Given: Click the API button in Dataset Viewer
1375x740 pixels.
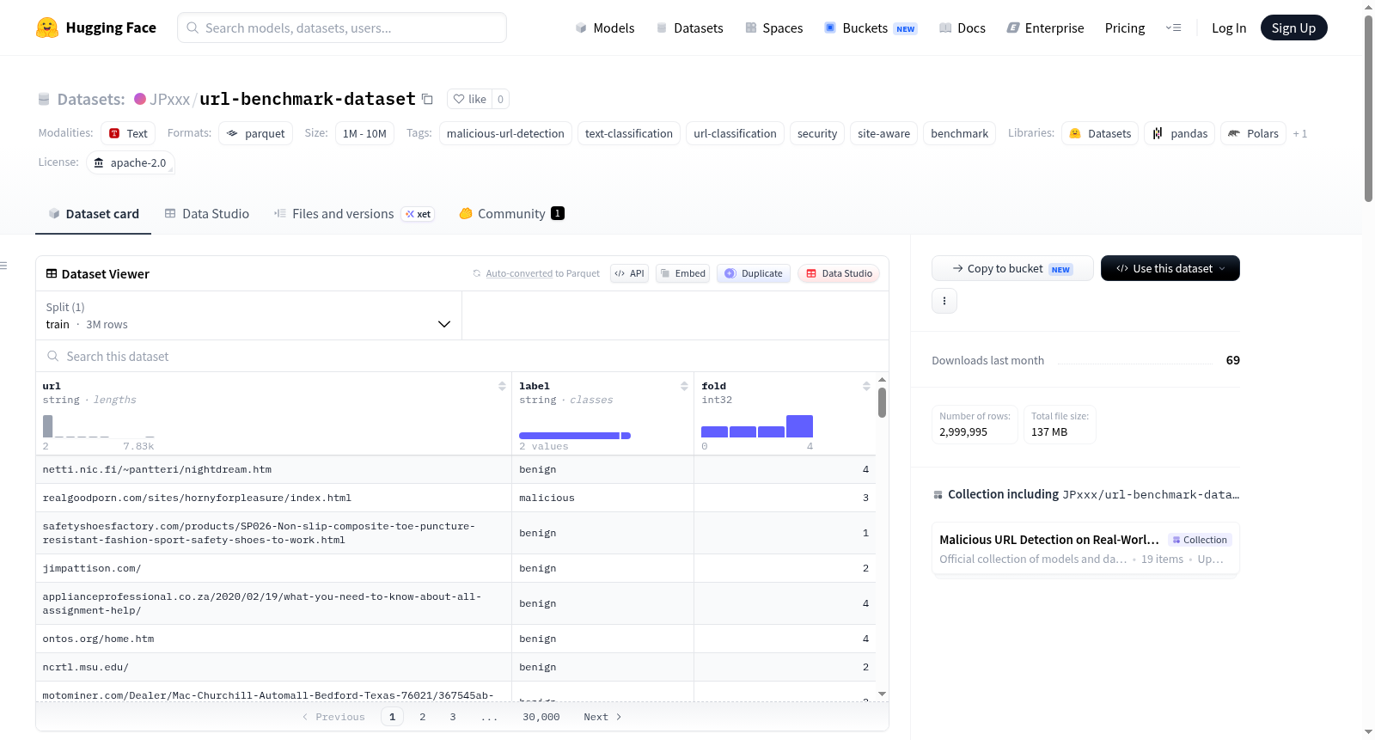Looking at the screenshot, I should coord(629,273).
